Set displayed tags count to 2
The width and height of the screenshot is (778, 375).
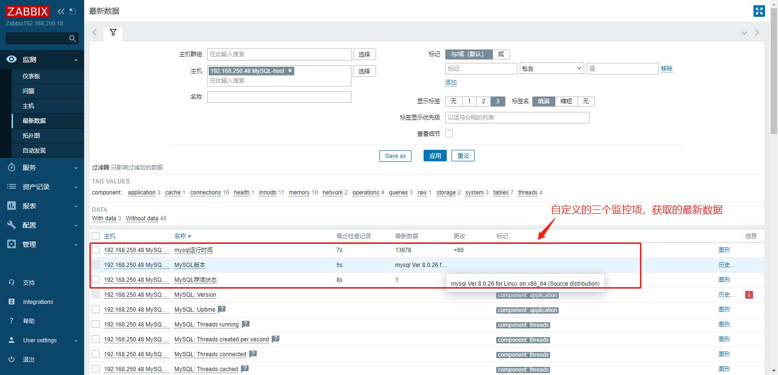pos(483,101)
